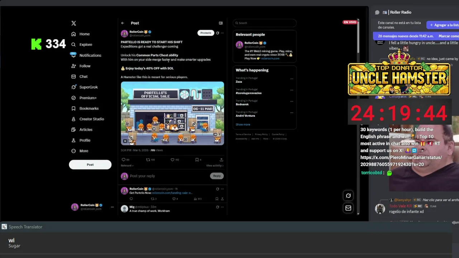Click Show more under What's happening
The image size is (459, 258).
(x=243, y=124)
